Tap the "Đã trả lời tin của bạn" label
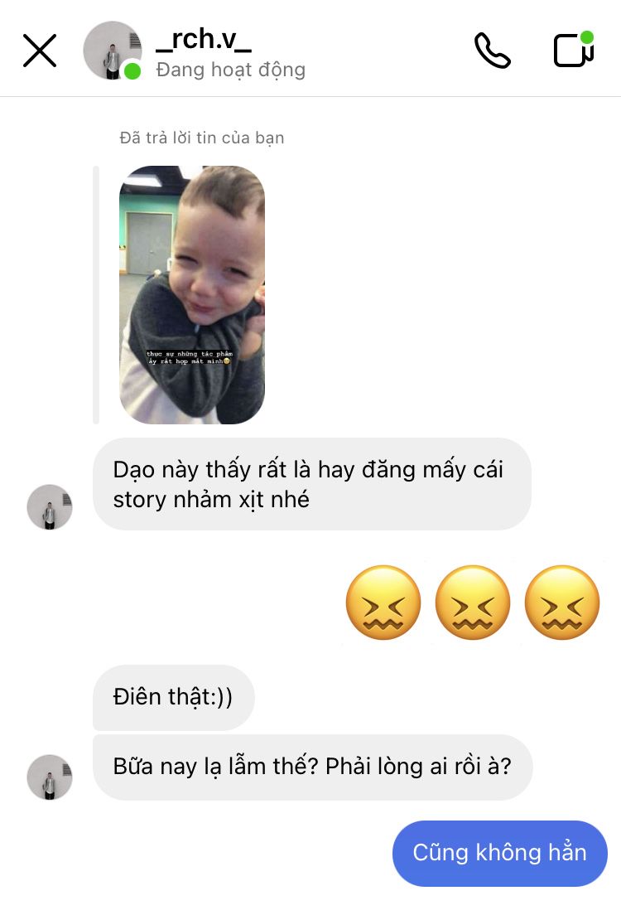Screen dimensions: 621x915 pyautogui.click(x=202, y=138)
